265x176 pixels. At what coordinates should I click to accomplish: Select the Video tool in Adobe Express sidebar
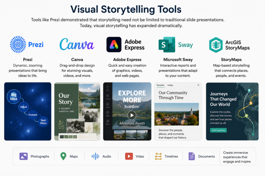coord(108,114)
